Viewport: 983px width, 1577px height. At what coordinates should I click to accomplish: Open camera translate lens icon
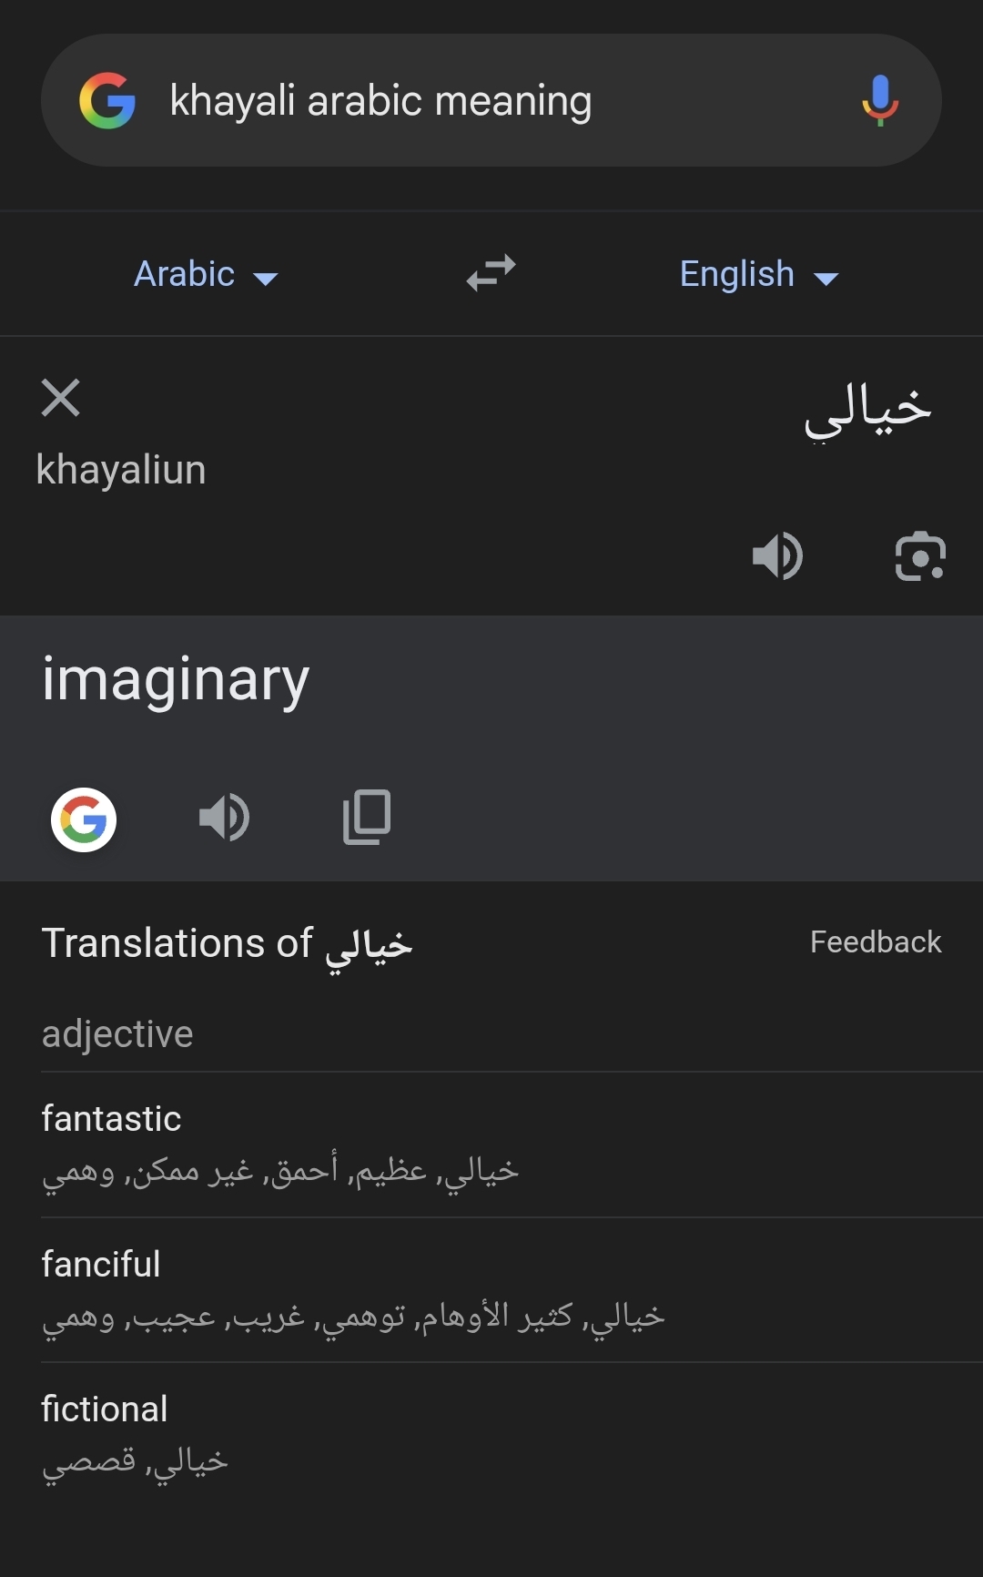(920, 555)
